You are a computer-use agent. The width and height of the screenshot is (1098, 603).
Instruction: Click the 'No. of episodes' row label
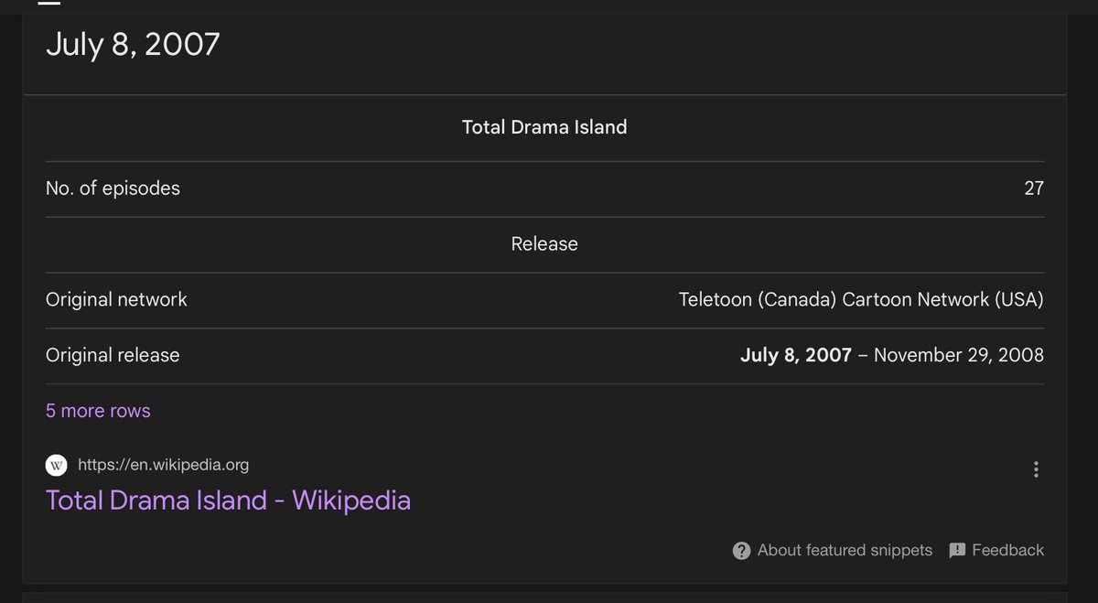[x=113, y=188]
